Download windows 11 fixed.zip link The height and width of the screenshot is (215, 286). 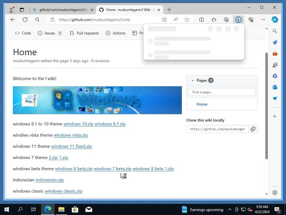[x=71, y=146]
